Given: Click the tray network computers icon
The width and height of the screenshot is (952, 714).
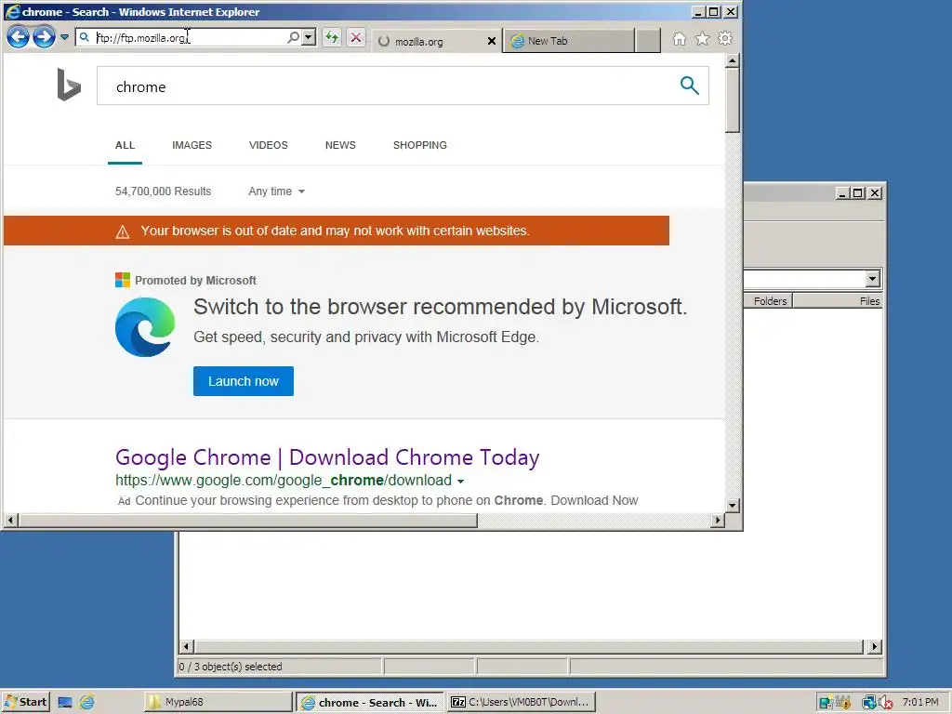Looking at the screenshot, I should [868, 703].
